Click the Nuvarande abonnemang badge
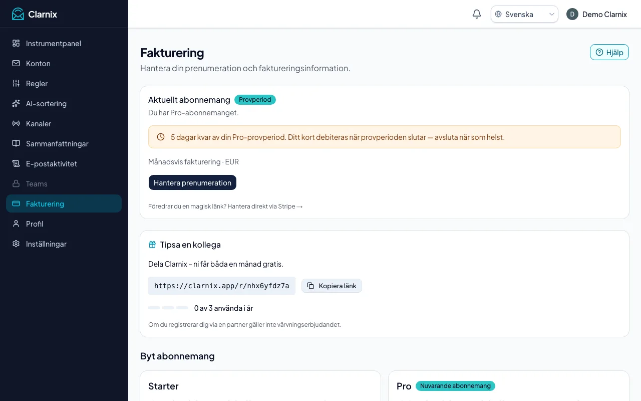Screen dimensions: 641x401 (455, 386)
